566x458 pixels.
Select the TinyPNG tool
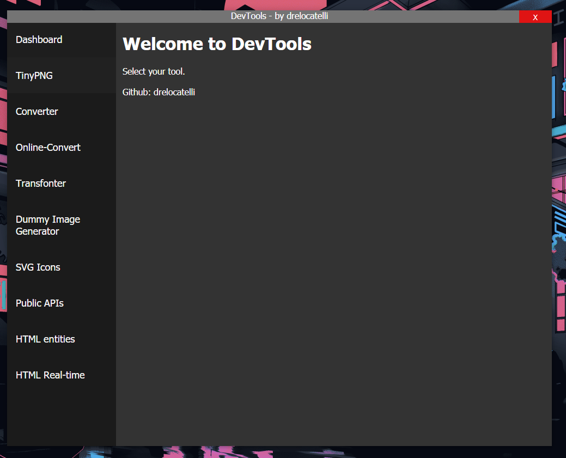pyautogui.click(x=34, y=75)
